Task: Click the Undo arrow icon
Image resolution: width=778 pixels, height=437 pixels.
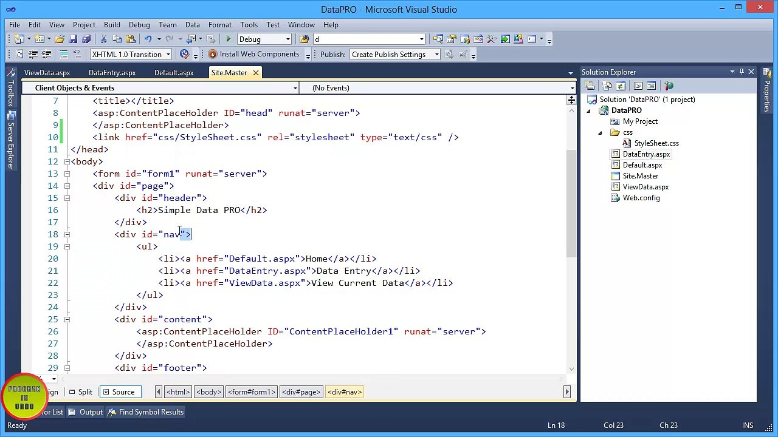Action: tap(148, 39)
